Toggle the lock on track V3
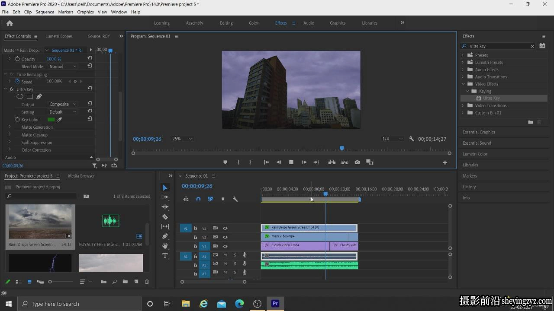Image resolution: width=554 pixels, height=311 pixels. (x=195, y=228)
